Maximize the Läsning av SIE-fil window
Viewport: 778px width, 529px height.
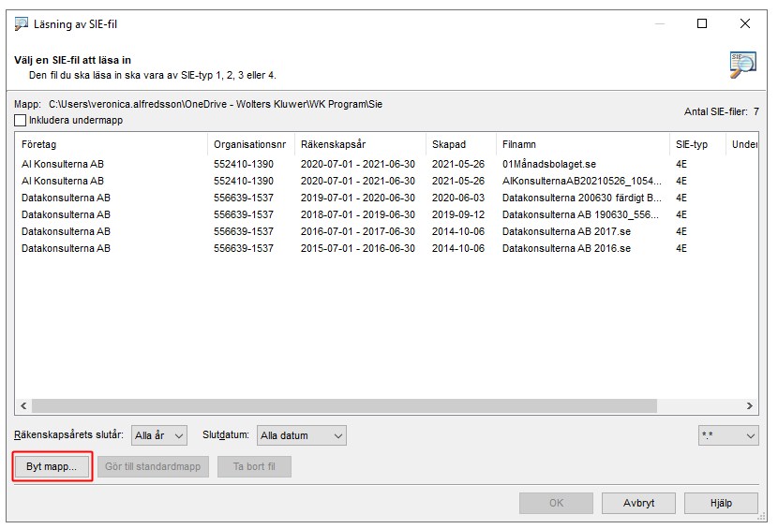tap(702, 23)
